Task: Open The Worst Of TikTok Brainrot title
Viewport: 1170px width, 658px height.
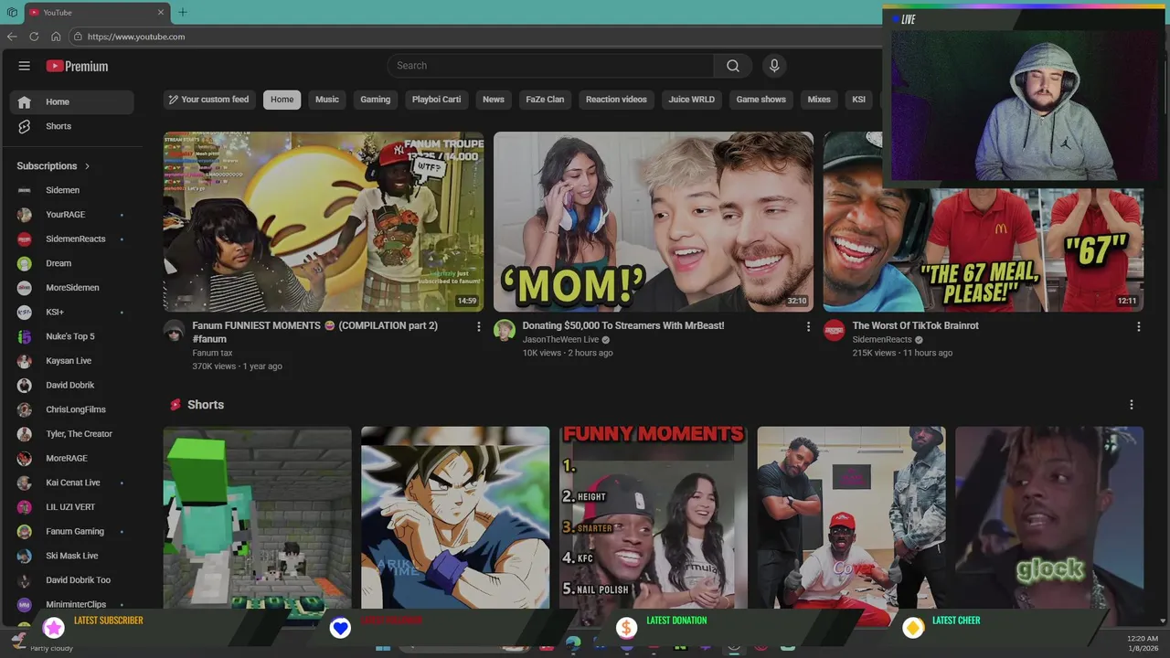Action: pyautogui.click(x=916, y=326)
